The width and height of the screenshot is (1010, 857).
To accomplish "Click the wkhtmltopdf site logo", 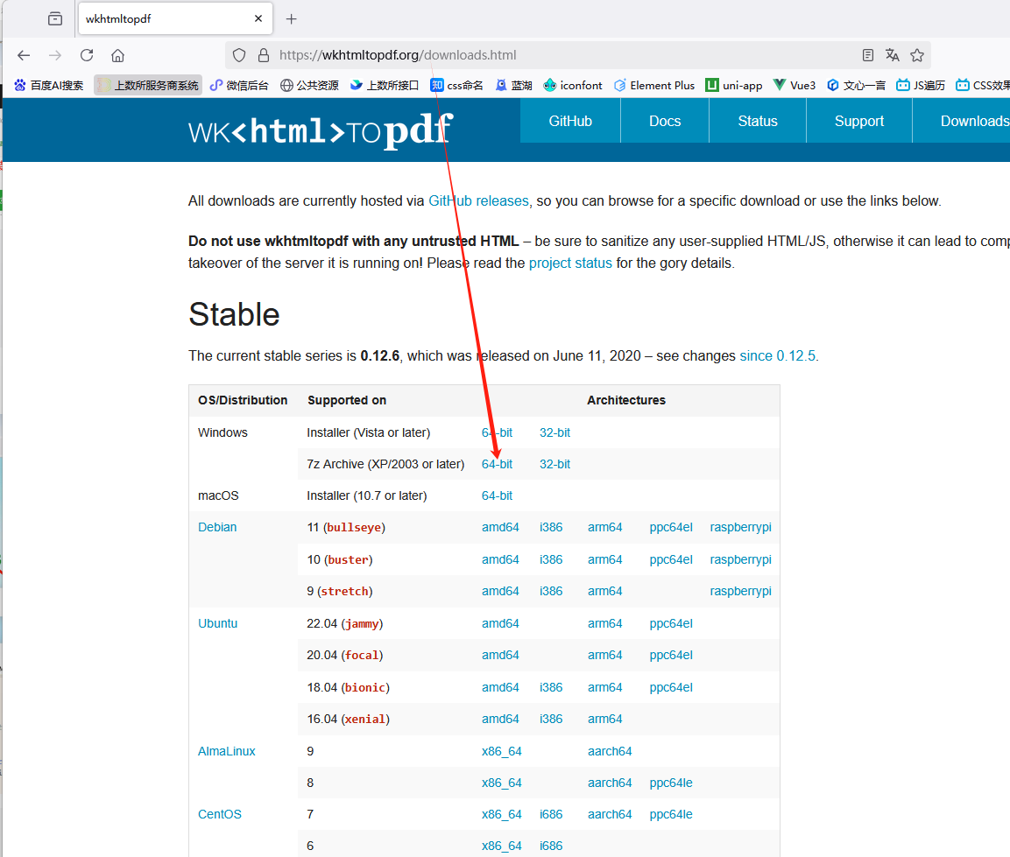I will tap(321, 130).
